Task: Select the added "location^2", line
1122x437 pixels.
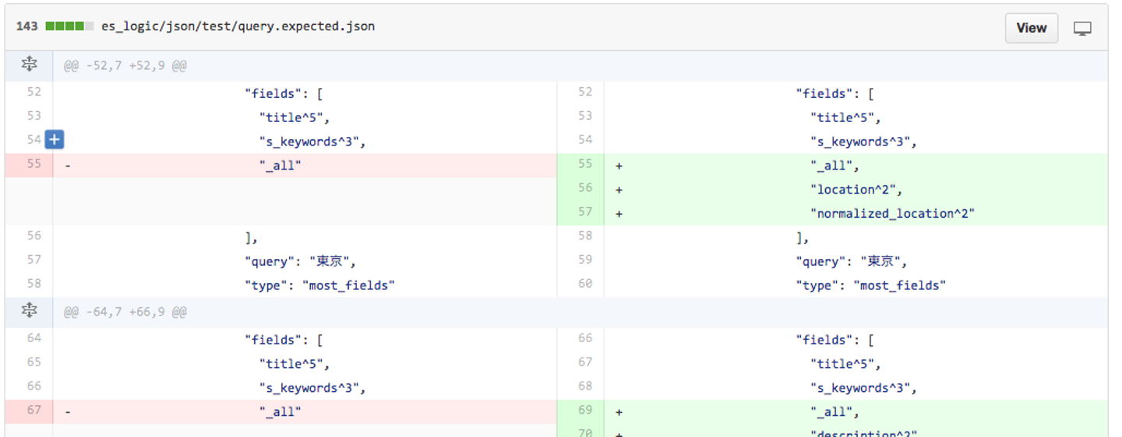Action: 856,190
